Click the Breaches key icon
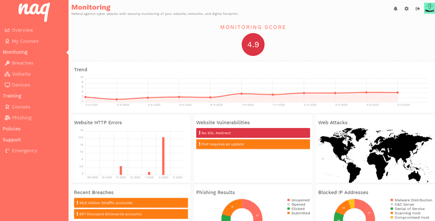Screen dimensions: 435x221 tap(7, 63)
